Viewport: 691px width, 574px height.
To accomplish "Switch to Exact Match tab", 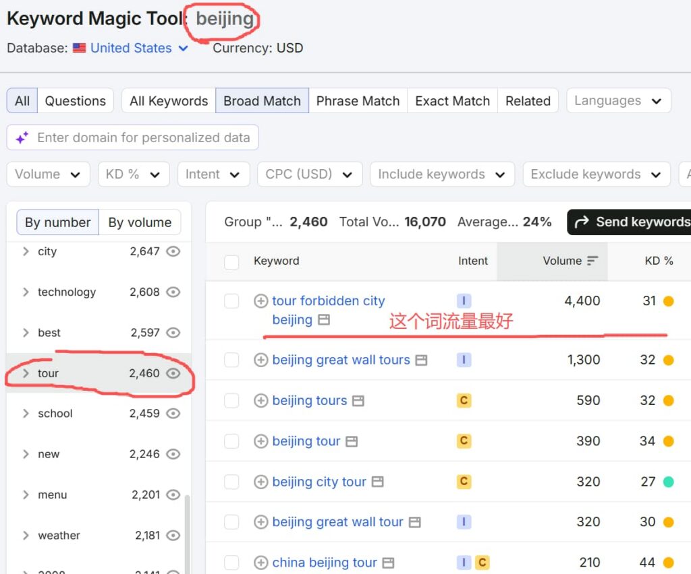I will click(x=452, y=101).
